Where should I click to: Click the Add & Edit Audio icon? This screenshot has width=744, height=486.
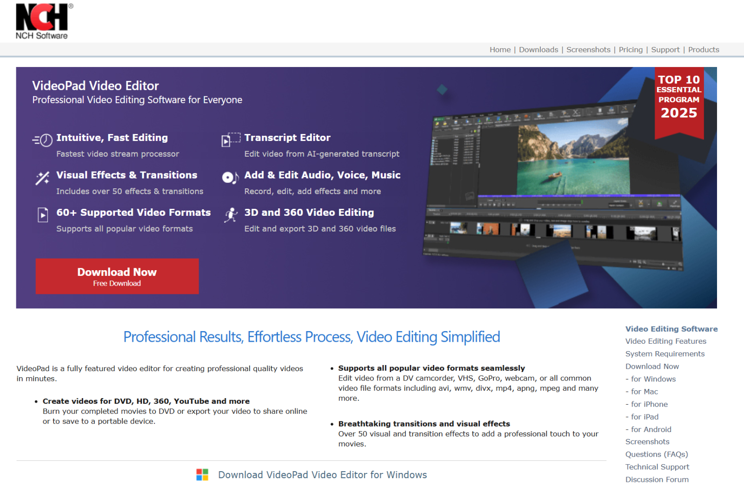231,177
